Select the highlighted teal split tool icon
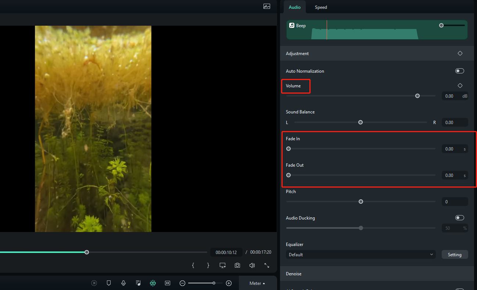477x290 pixels. click(153, 283)
